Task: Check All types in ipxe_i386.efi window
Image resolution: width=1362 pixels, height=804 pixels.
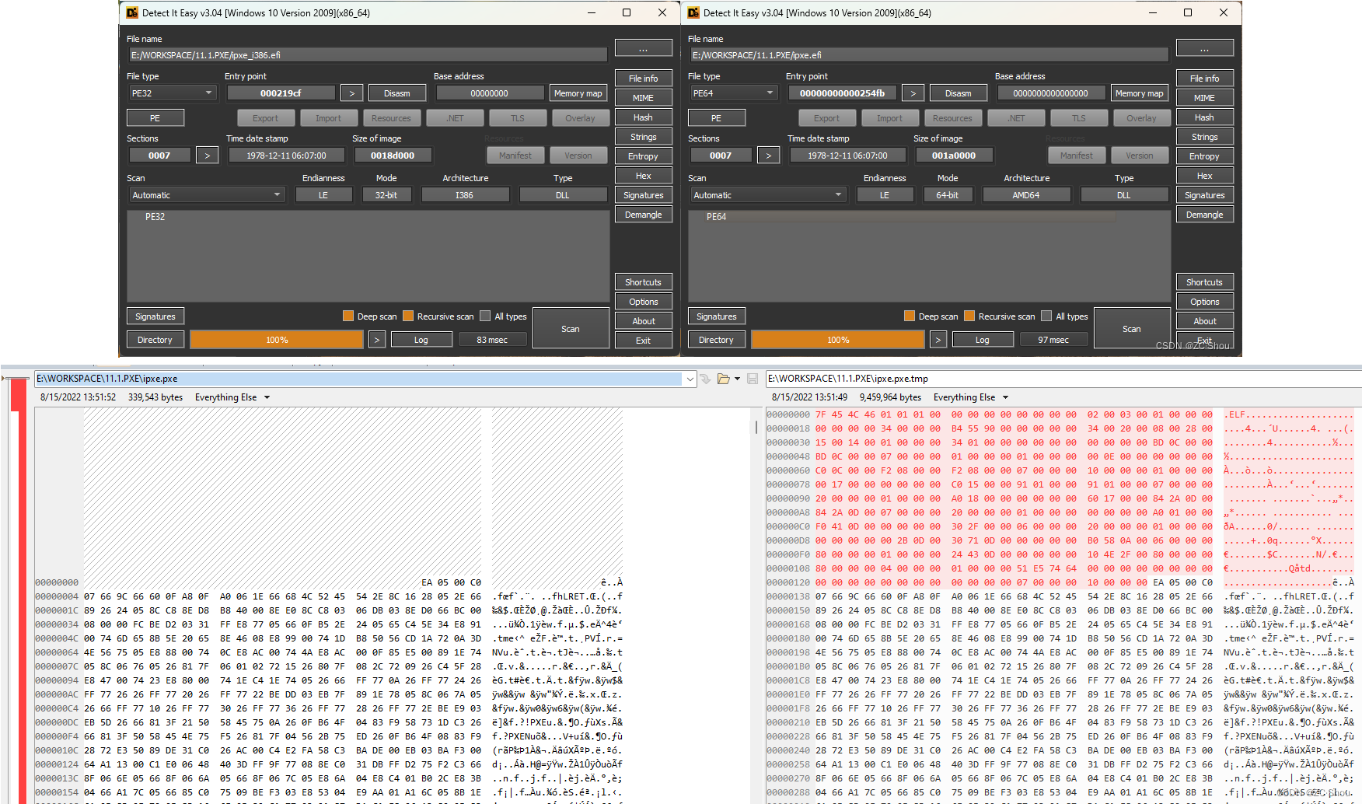Action: coord(485,316)
